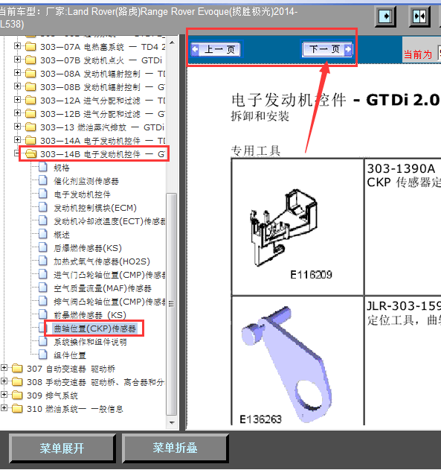The image size is (441, 470).
Task: Expand the 303-13 燃油蒸汽排放 node
Action: pos(17,127)
